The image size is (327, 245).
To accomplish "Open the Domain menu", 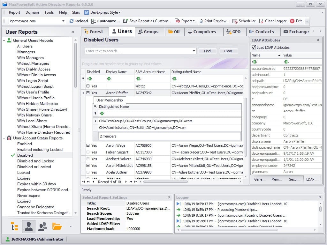I will (32, 12).
